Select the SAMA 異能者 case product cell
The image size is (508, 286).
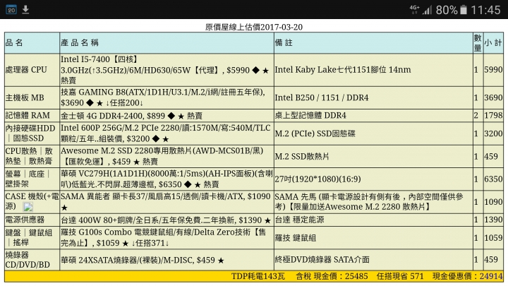[167, 202]
